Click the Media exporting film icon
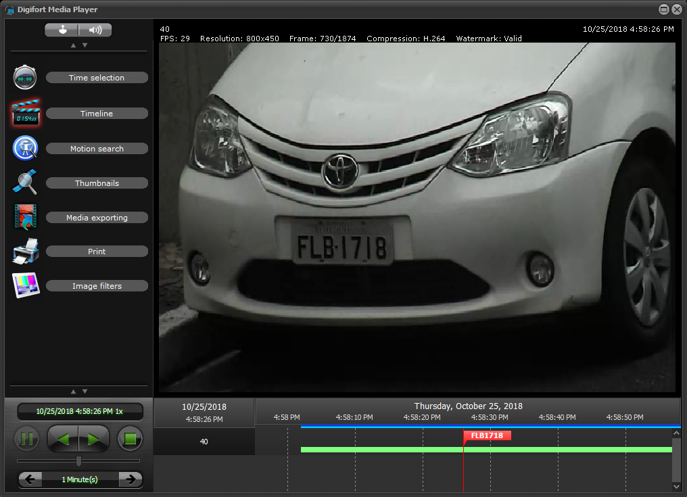The width and height of the screenshot is (687, 497). (x=26, y=217)
